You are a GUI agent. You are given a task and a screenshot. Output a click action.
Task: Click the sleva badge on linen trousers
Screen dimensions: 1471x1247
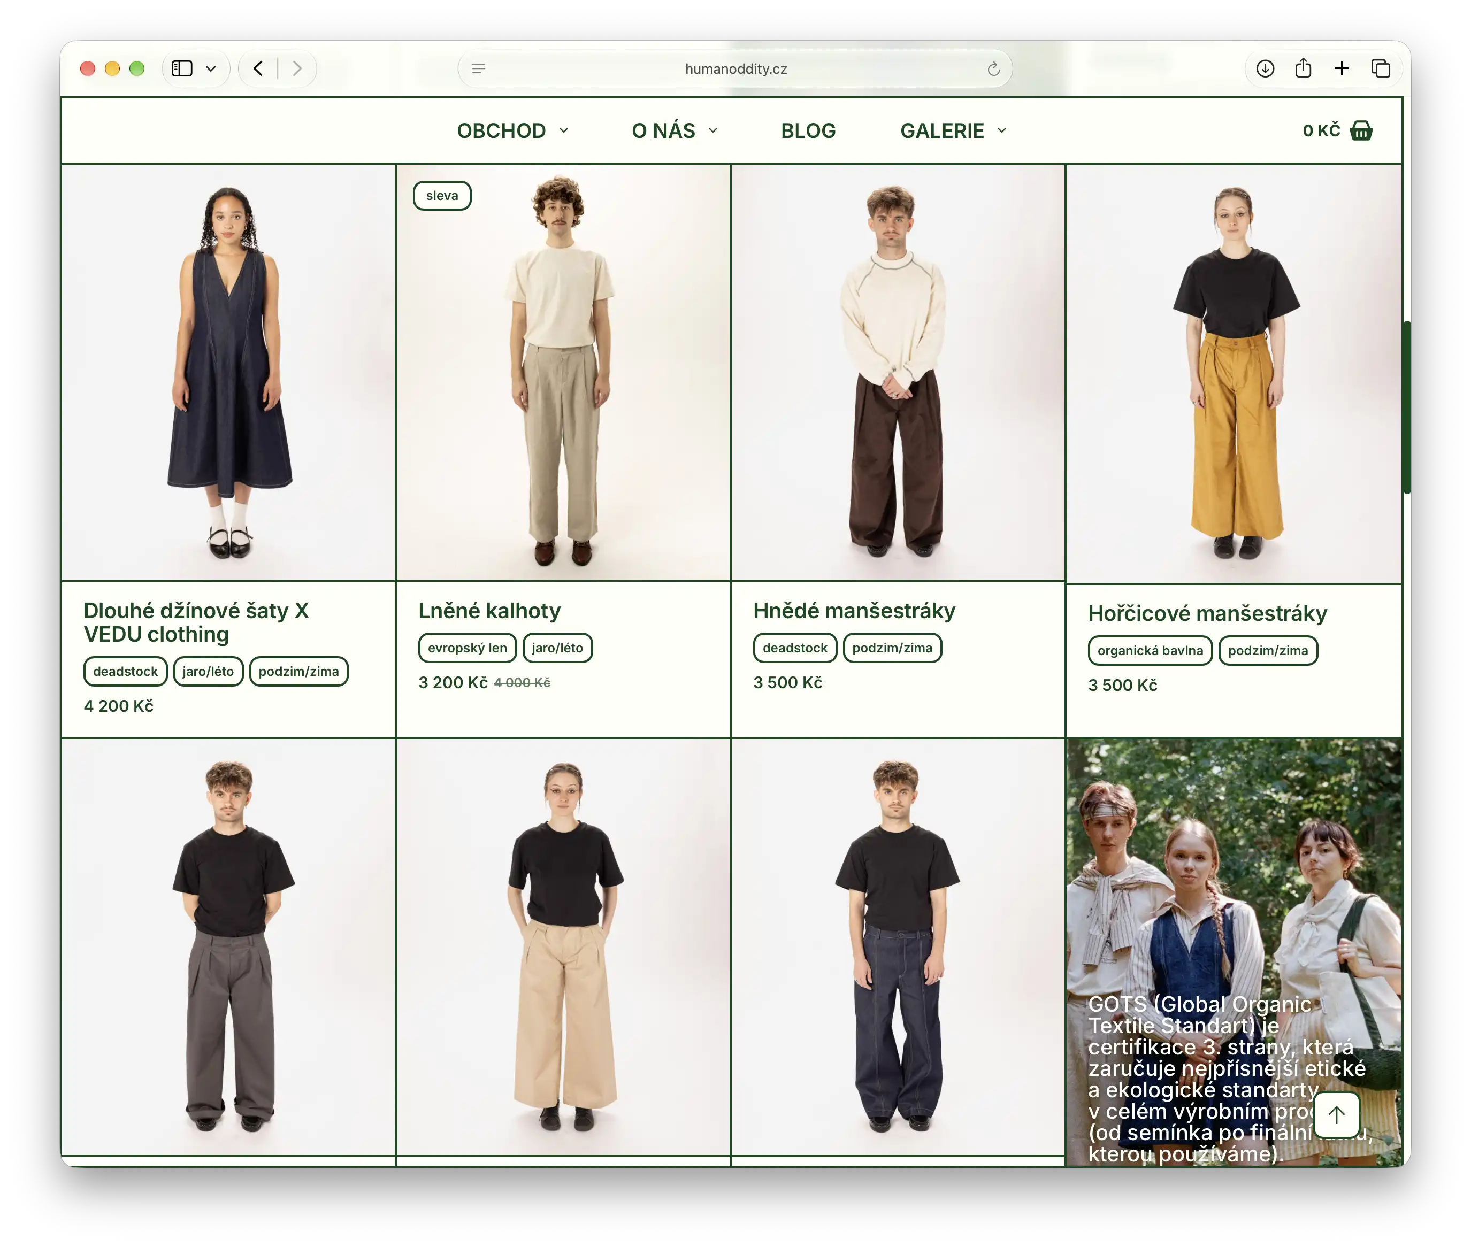(441, 196)
